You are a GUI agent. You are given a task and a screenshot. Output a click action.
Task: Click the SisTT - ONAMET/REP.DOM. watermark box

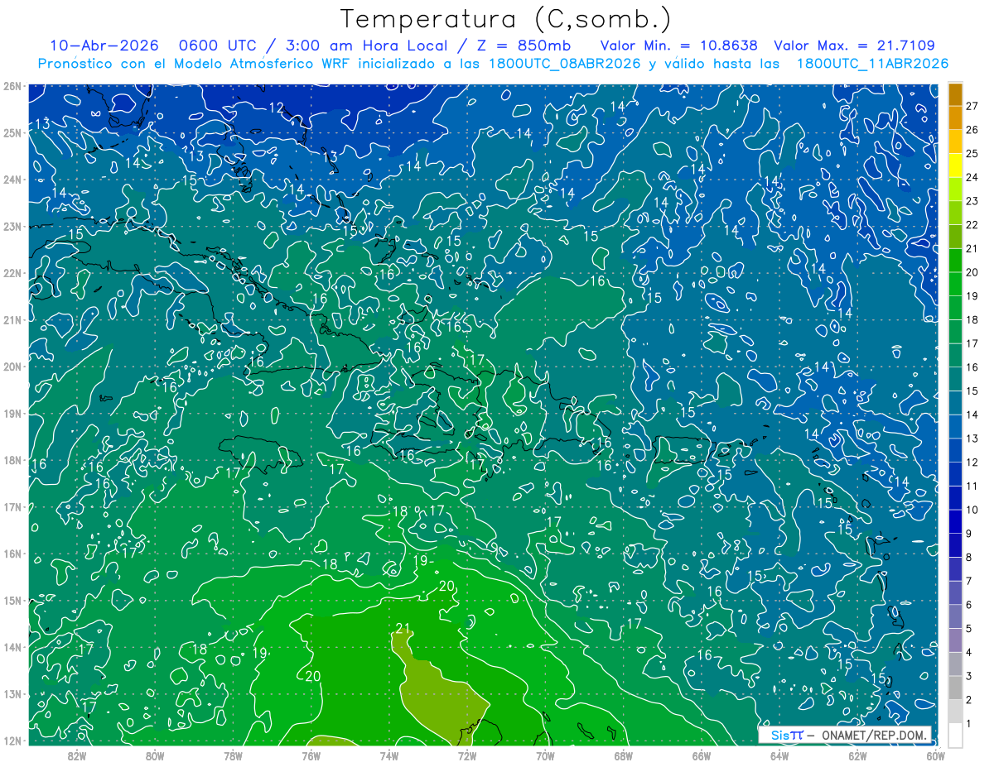(x=846, y=735)
